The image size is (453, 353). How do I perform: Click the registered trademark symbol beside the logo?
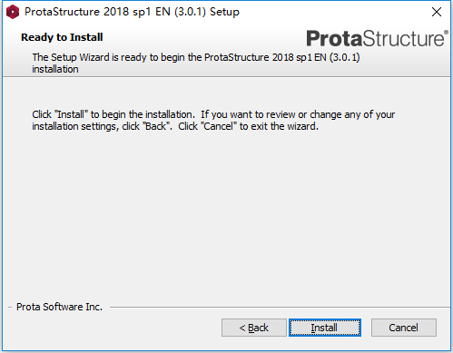[x=446, y=32]
